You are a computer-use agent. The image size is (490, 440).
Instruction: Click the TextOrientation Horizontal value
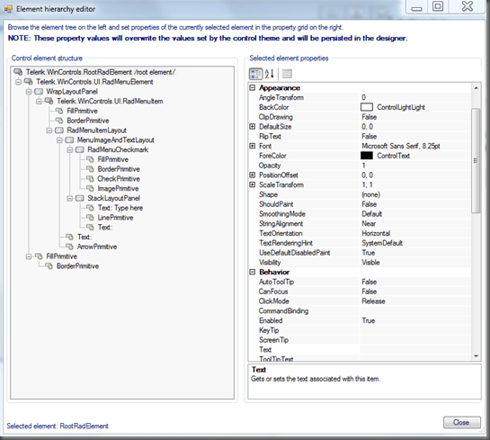tap(376, 233)
